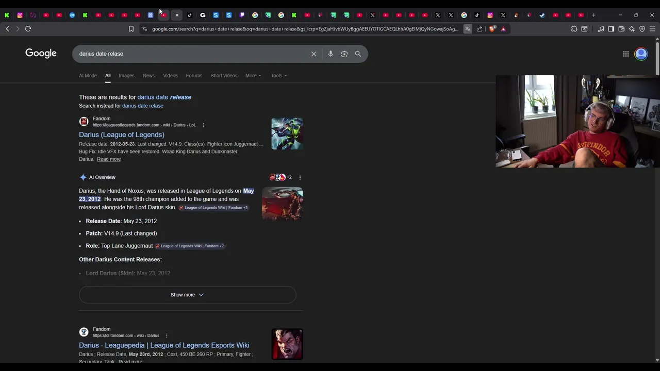Open the playlist music note icon

click(601, 29)
